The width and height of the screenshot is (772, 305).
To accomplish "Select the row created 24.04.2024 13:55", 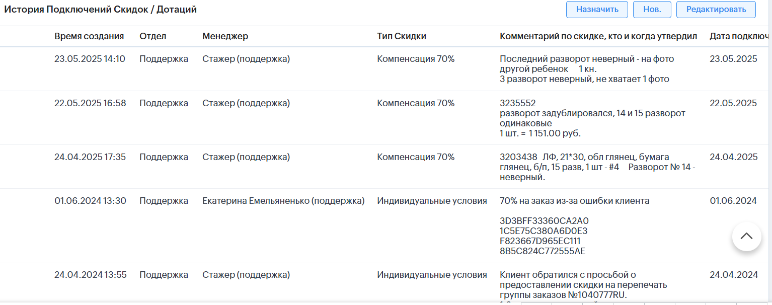I will click(91, 275).
